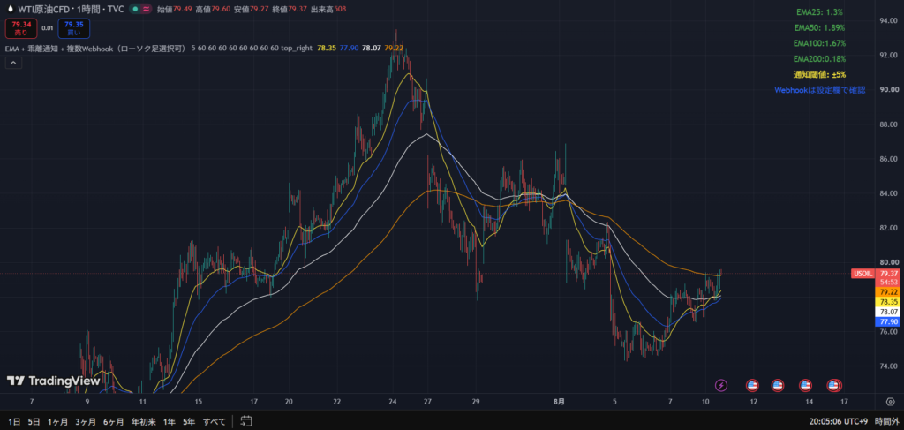Open the go-to-date calendar icon

coord(246,421)
